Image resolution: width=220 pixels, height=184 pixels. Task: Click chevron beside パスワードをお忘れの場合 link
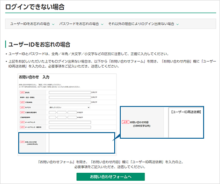click(x=102, y=24)
